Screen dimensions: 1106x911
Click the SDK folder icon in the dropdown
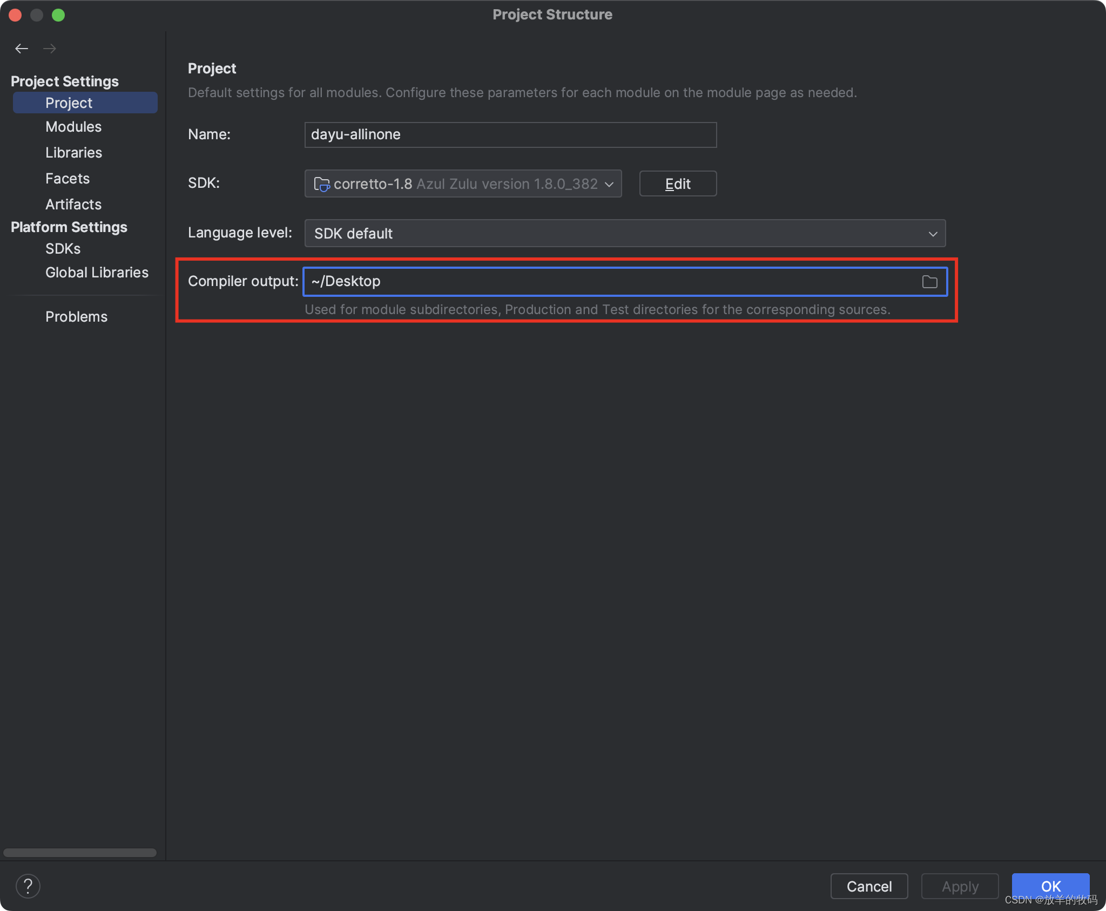tap(321, 185)
